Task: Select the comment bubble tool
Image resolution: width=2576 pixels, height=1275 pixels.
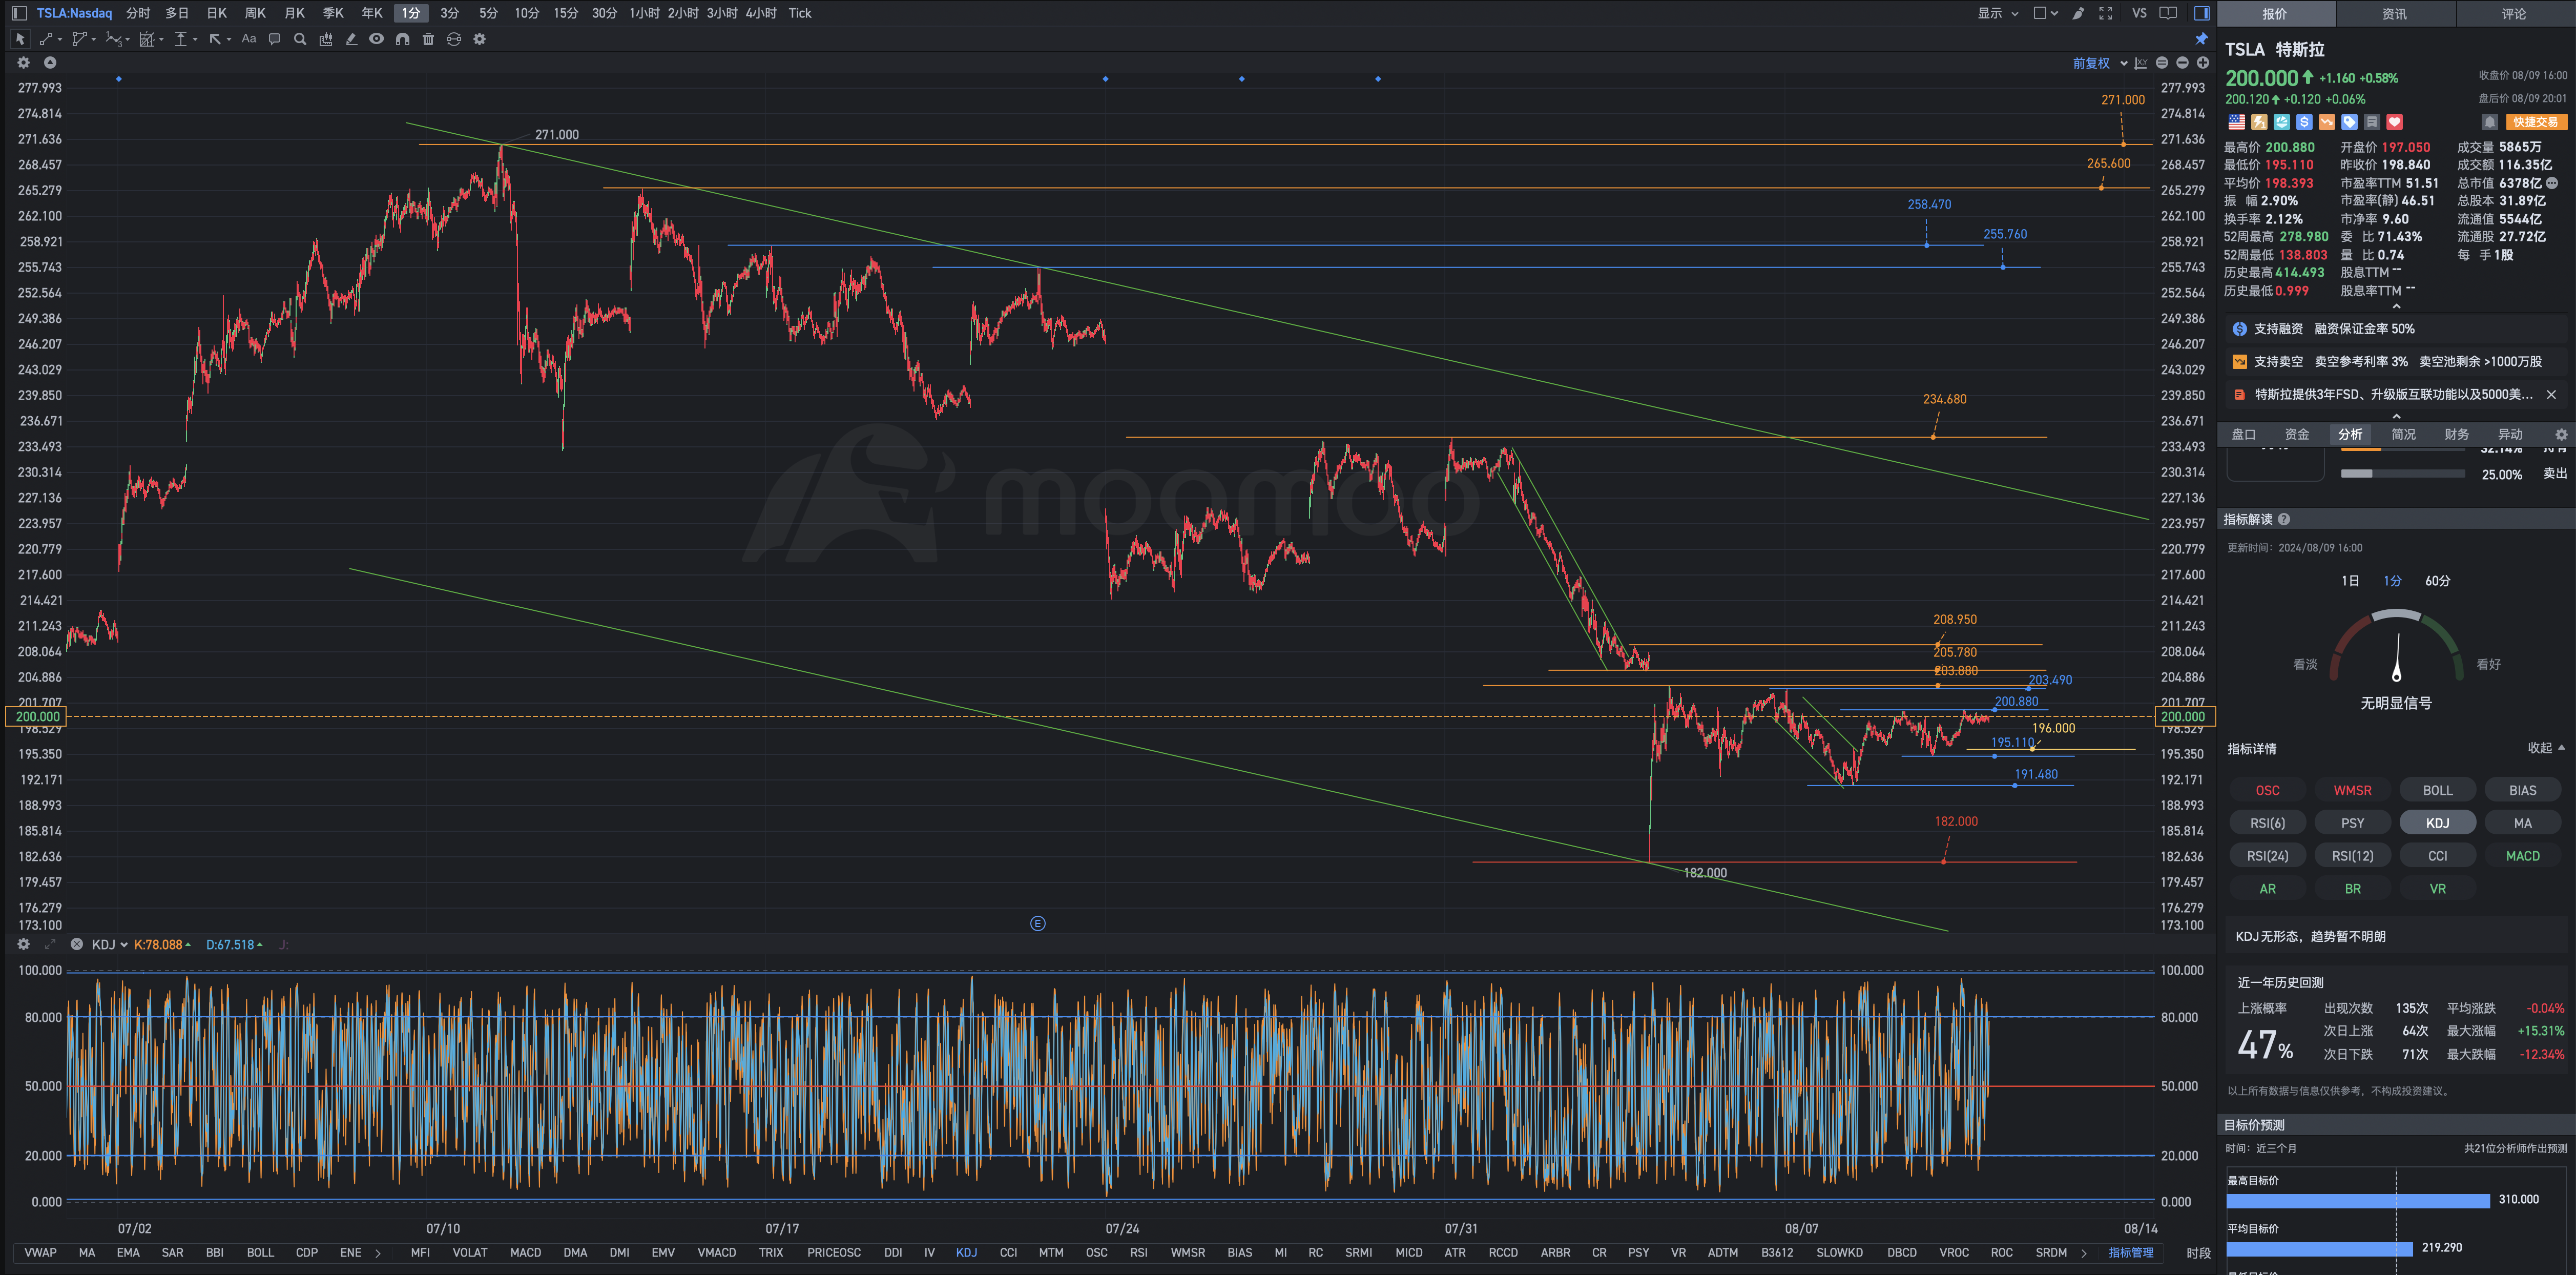Action: point(275,39)
